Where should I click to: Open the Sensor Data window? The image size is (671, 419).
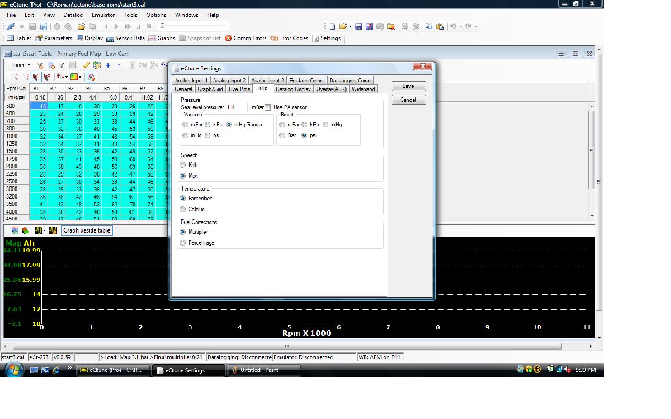click(126, 38)
